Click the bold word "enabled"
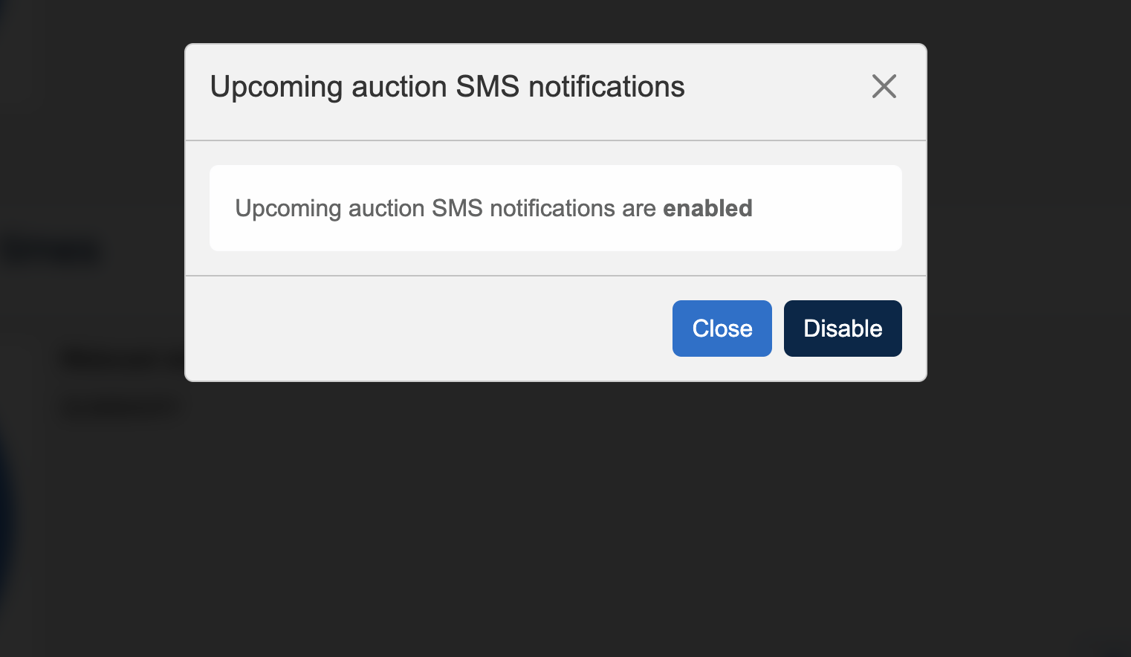Image resolution: width=1131 pixels, height=657 pixels. (707, 208)
